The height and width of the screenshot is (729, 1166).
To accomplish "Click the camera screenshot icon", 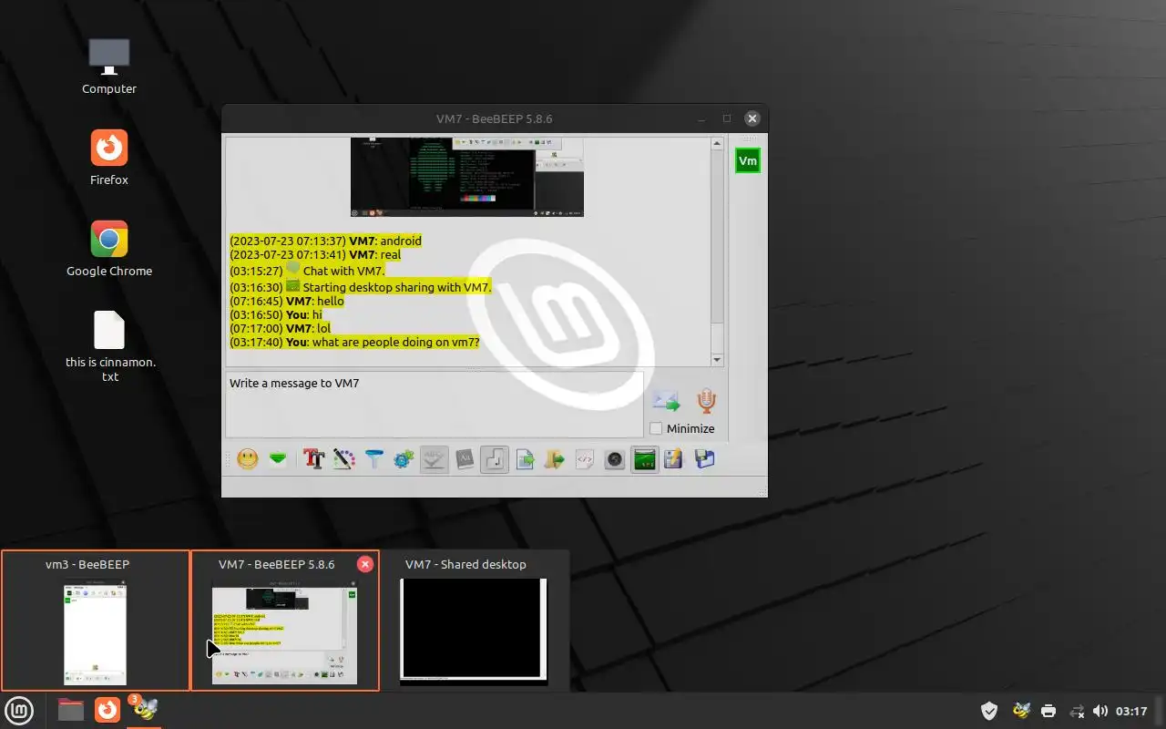I will coord(614,459).
